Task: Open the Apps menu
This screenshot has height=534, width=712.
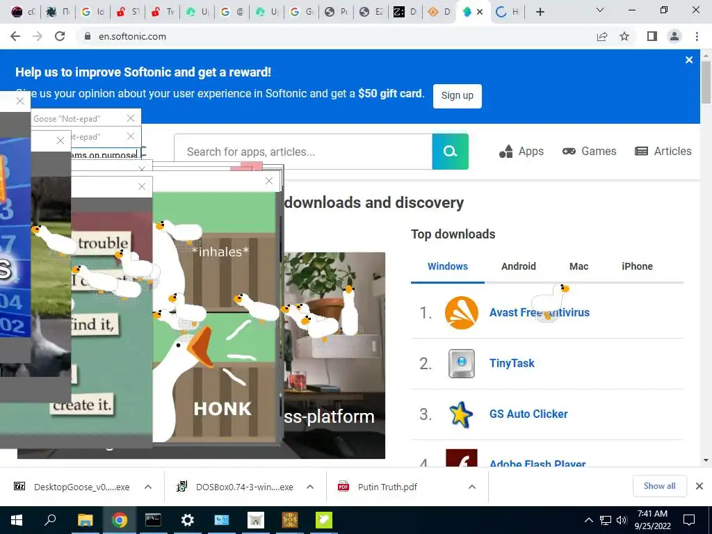Action: pyautogui.click(x=521, y=151)
